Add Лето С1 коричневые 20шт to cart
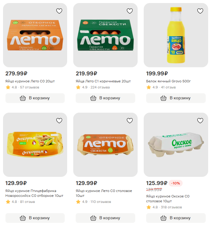The width and height of the screenshot is (213, 225). click(105, 98)
